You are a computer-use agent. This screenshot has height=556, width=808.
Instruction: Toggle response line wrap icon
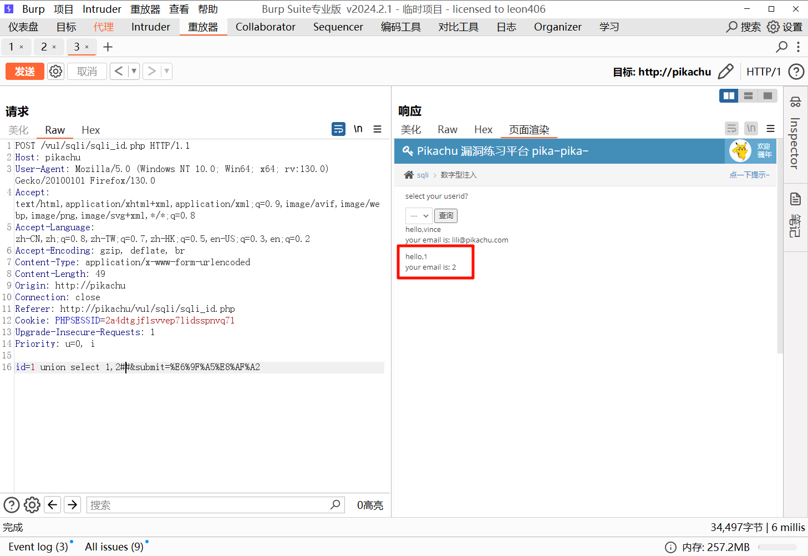732,129
